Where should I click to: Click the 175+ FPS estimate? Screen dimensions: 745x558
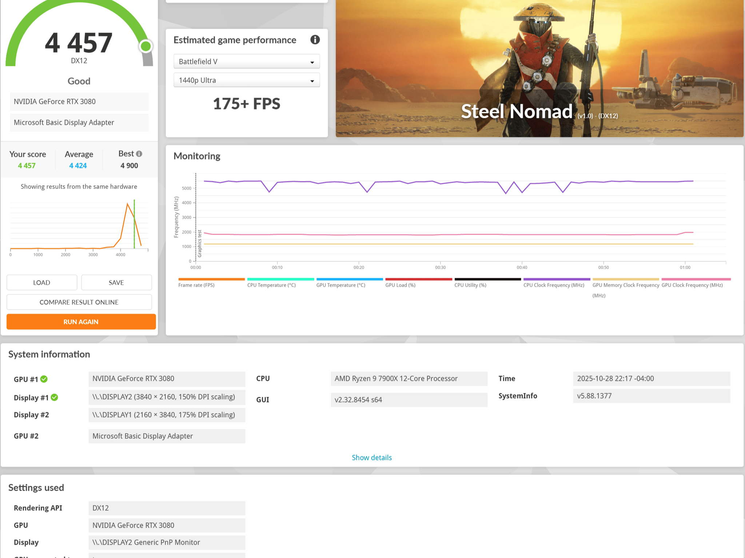pyautogui.click(x=247, y=104)
